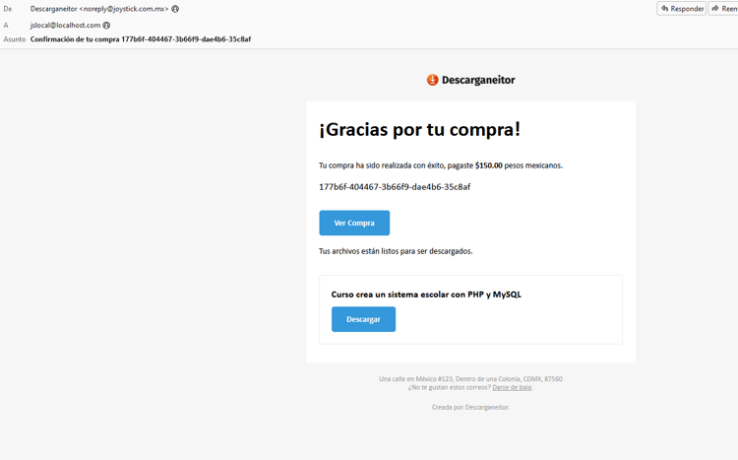Click the Descarganeitor brand name text

[x=478, y=80]
